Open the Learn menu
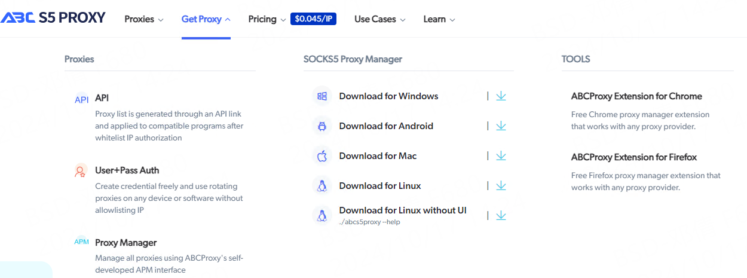The height and width of the screenshot is (278, 747). pos(439,19)
